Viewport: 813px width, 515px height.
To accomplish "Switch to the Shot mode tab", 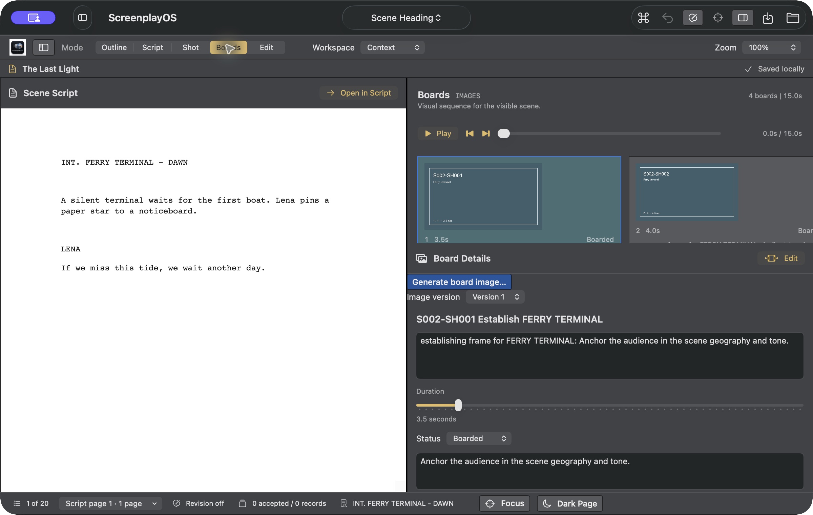I will tap(190, 47).
